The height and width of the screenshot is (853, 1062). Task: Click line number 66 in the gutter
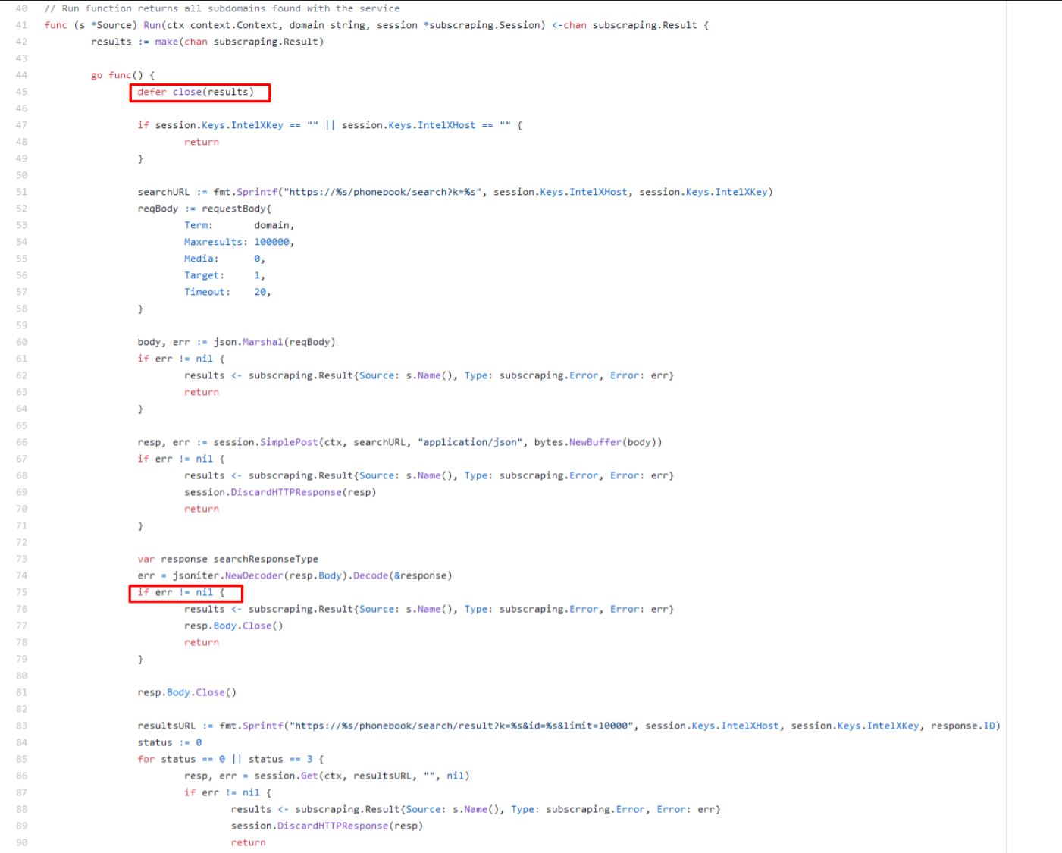pyautogui.click(x=21, y=442)
